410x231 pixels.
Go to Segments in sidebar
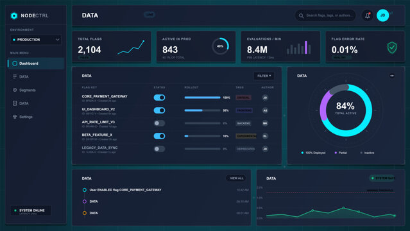(36, 90)
